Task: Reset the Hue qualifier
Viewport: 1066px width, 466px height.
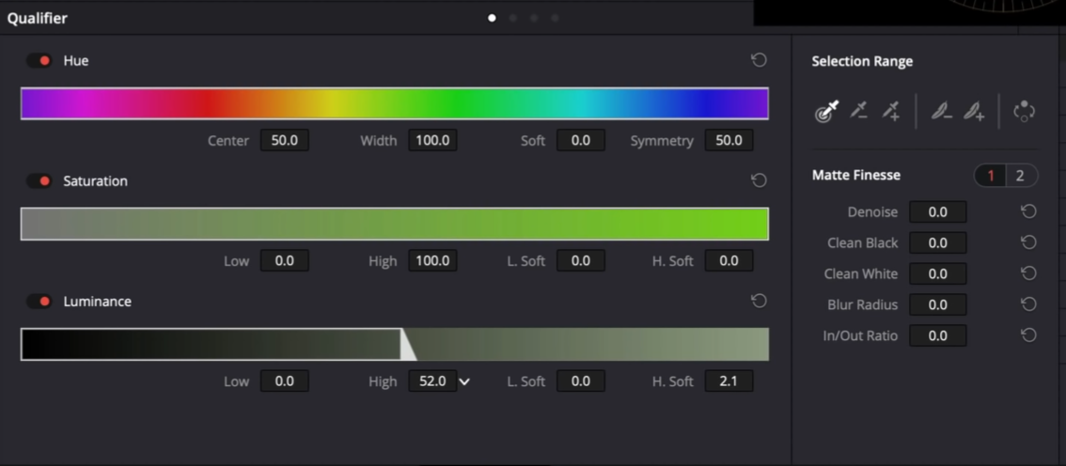Action: [x=759, y=60]
